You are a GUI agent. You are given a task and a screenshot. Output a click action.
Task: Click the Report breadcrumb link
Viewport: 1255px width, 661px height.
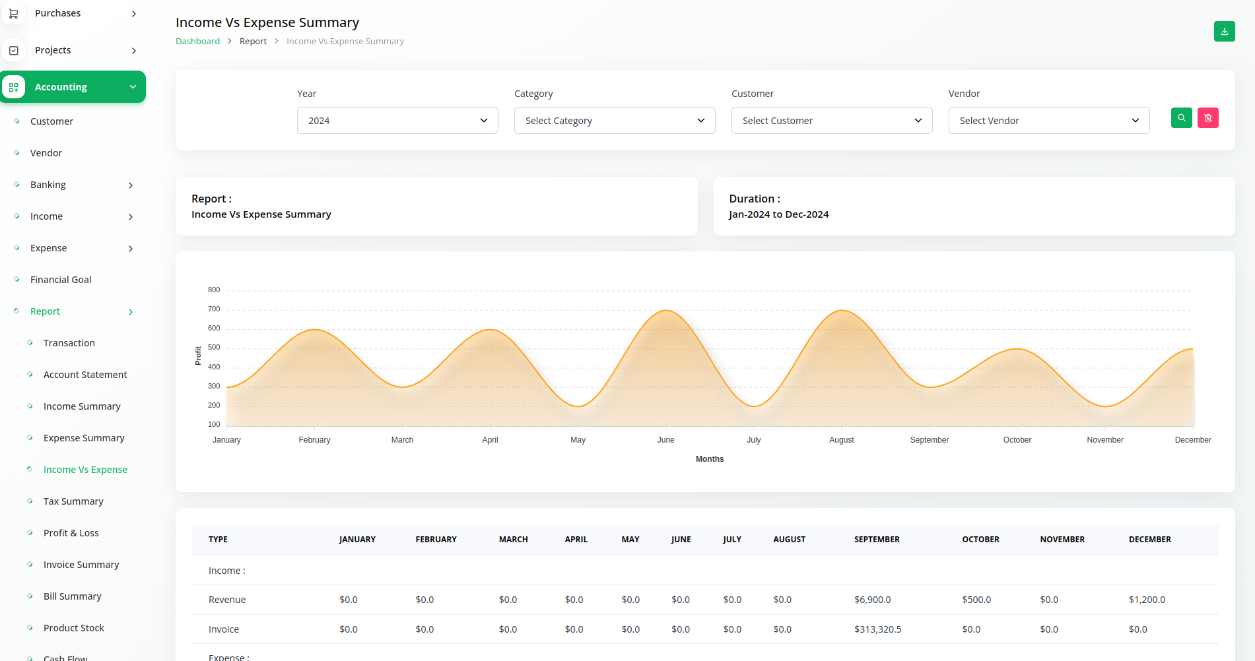[x=253, y=41]
